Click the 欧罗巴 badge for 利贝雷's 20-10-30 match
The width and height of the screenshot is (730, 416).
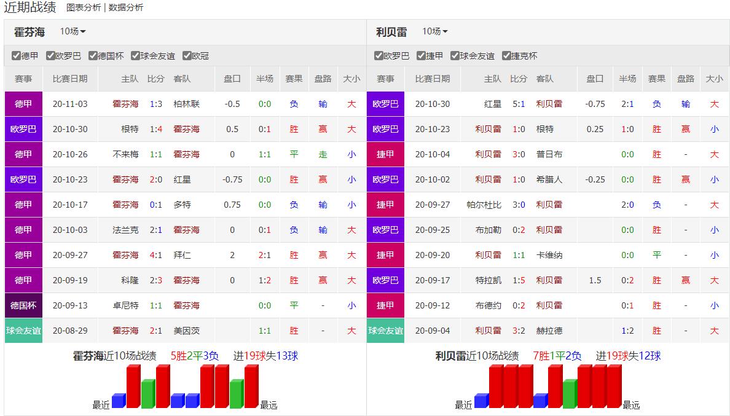tap(385, 104)
